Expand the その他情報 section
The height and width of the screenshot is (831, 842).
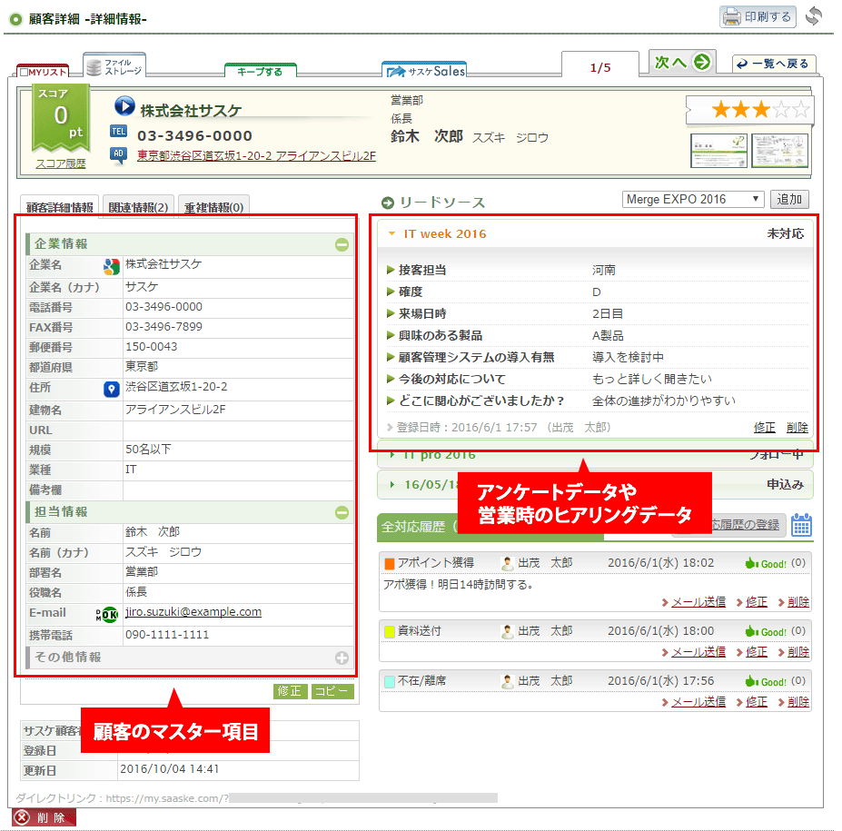click(x=342, y=658)
